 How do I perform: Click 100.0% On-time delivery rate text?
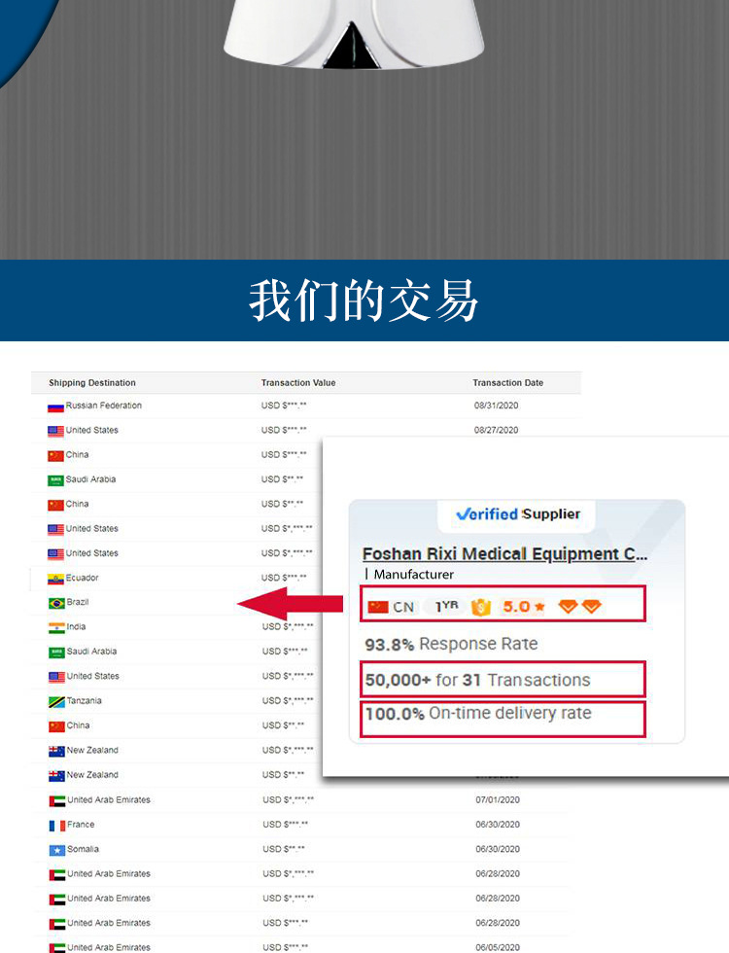pyautogui.click(x=478, y=713)
